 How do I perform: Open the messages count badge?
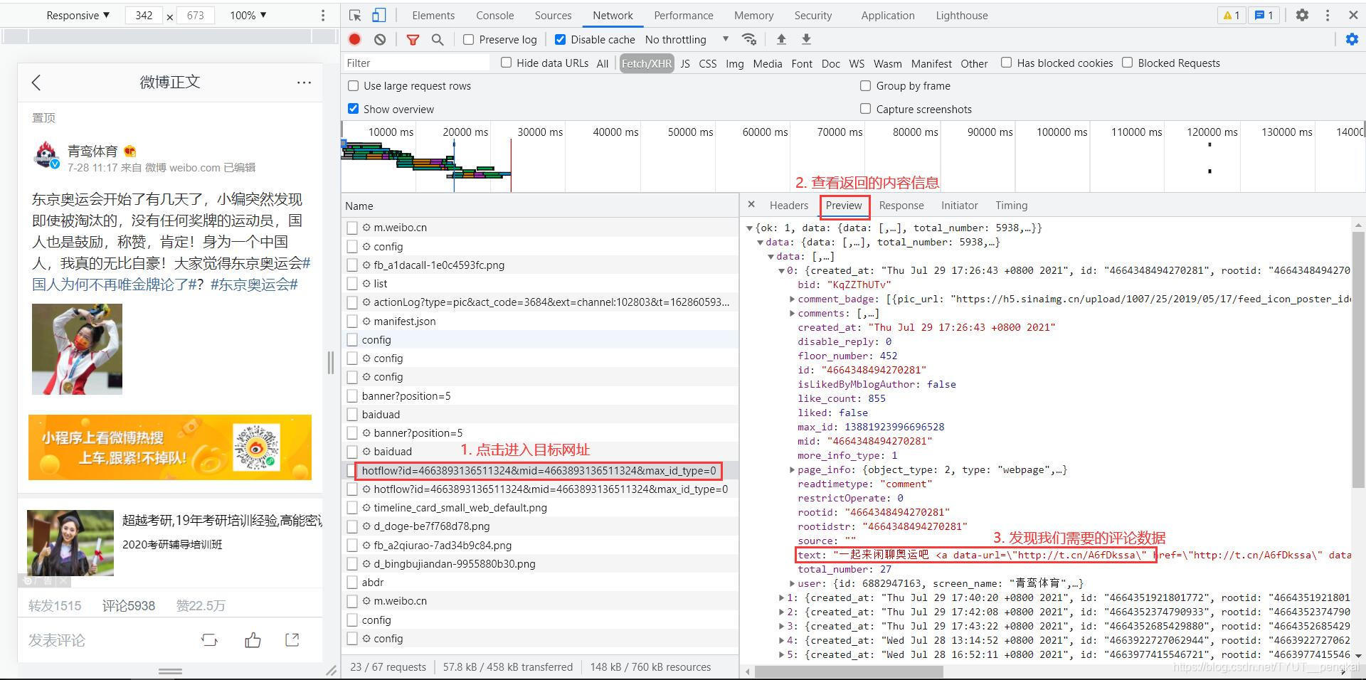click(x=1264, y=15)
